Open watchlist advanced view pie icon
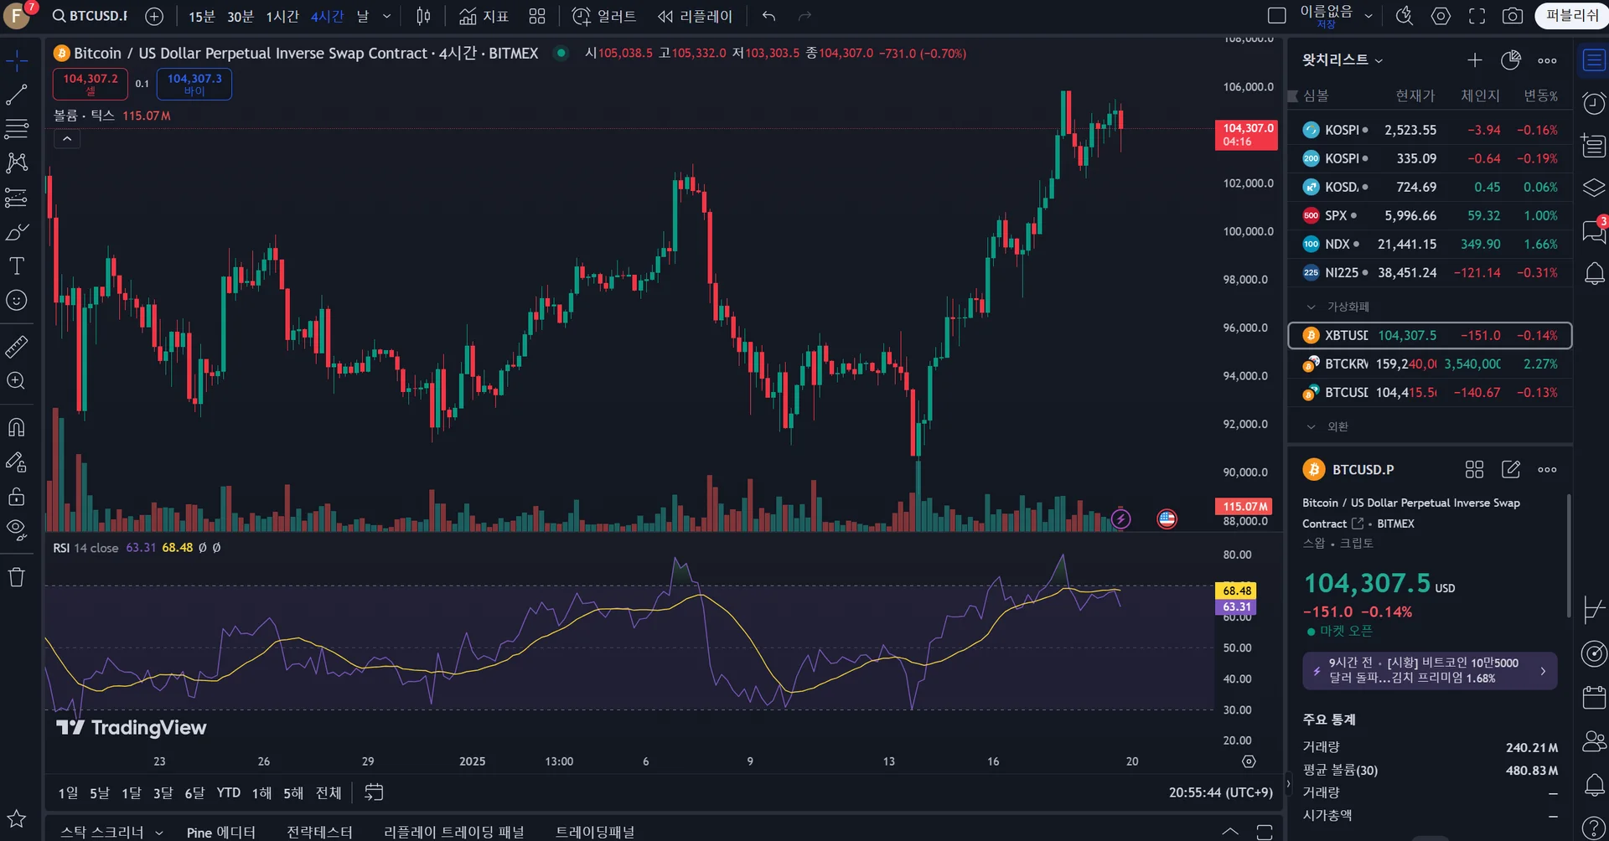The image size is (1609, 841). point(1511,60)
